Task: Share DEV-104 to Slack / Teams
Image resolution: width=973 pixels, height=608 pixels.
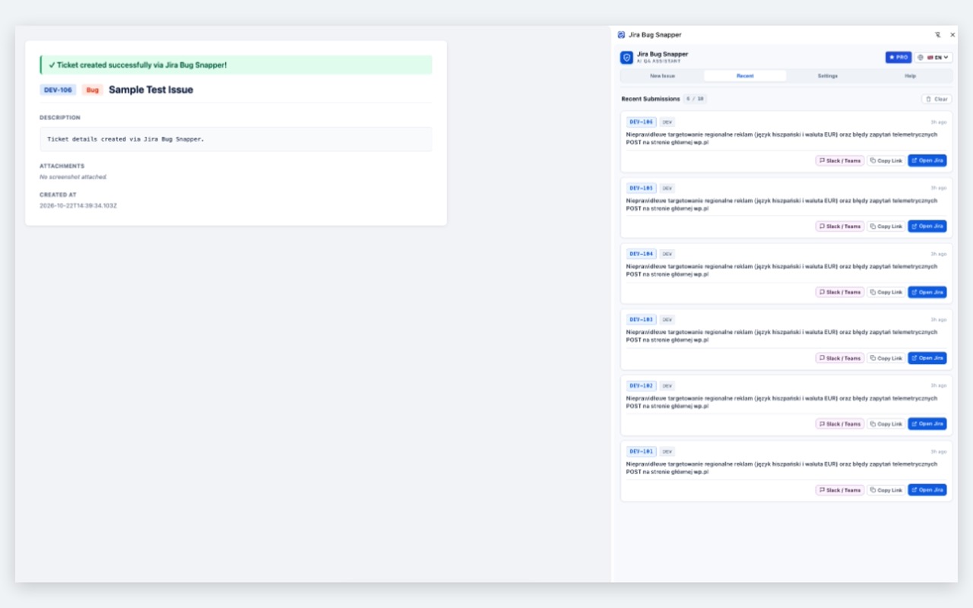Action: (x=840, y=292)
